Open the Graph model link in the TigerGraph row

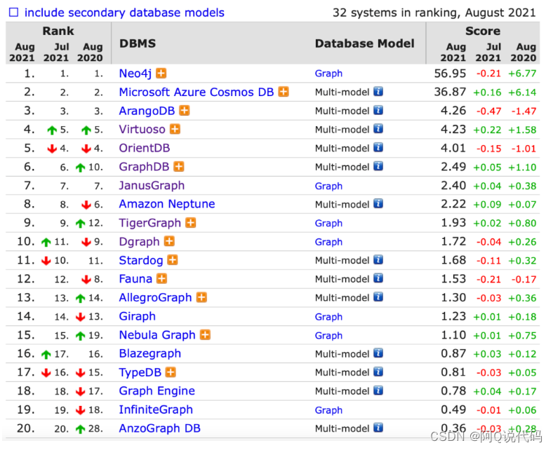pyautogui.click(x=328, y=224)
